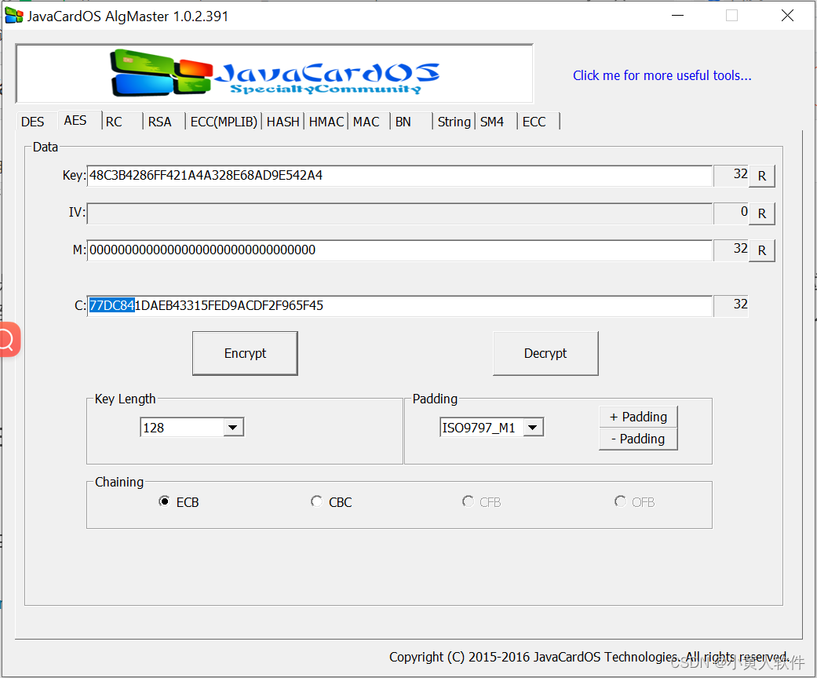Click the - Padding button
The width and height of the screenshot is (817, 678).
click(638, 439)
